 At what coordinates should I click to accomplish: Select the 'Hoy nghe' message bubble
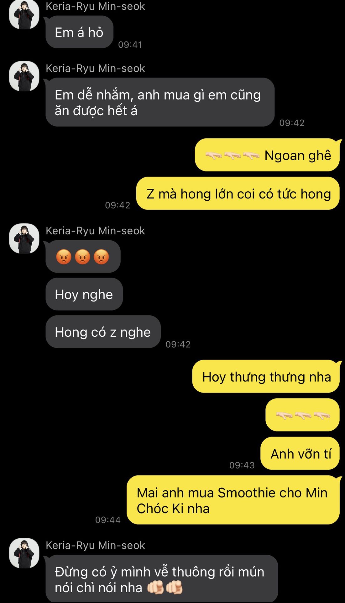point(84,294)
